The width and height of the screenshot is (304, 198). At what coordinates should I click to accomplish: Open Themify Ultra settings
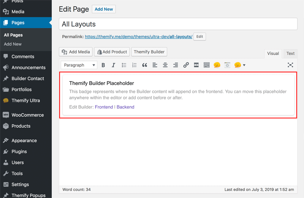coord(26,101)
